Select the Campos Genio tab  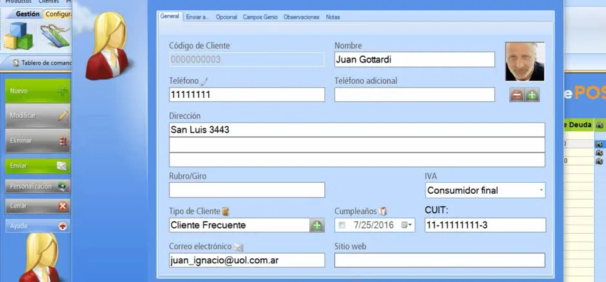[260, 17]
